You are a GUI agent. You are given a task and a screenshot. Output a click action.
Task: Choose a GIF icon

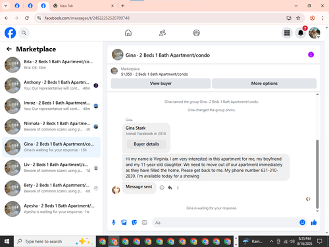(144, 223)
